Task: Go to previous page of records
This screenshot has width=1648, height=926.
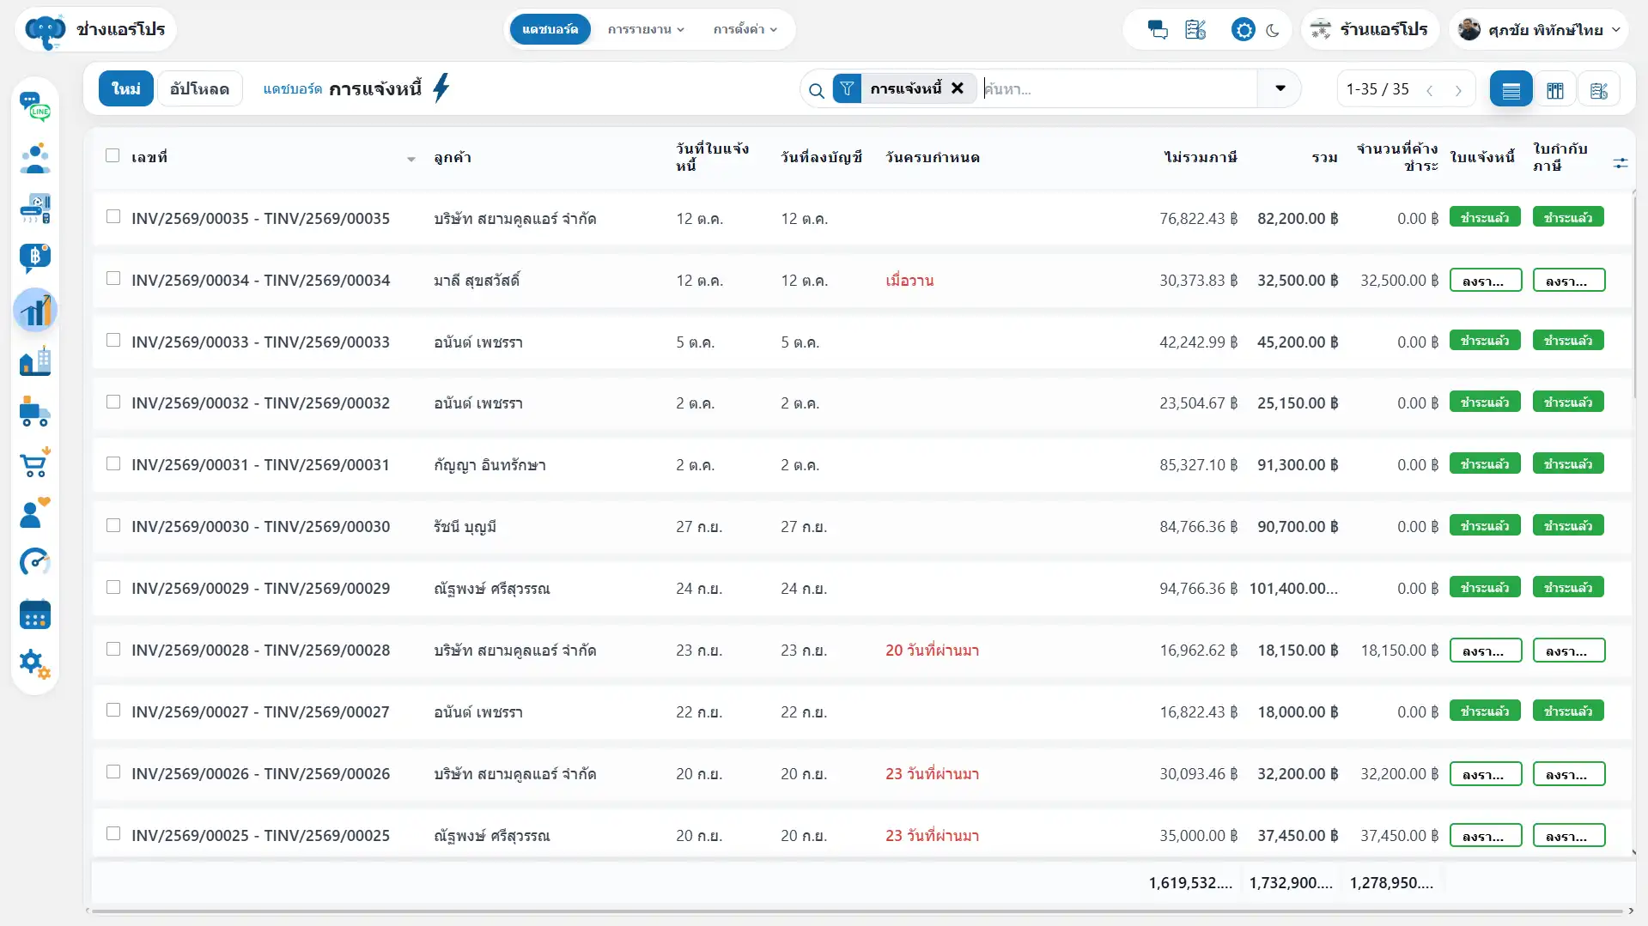Action: (1430, 90)
